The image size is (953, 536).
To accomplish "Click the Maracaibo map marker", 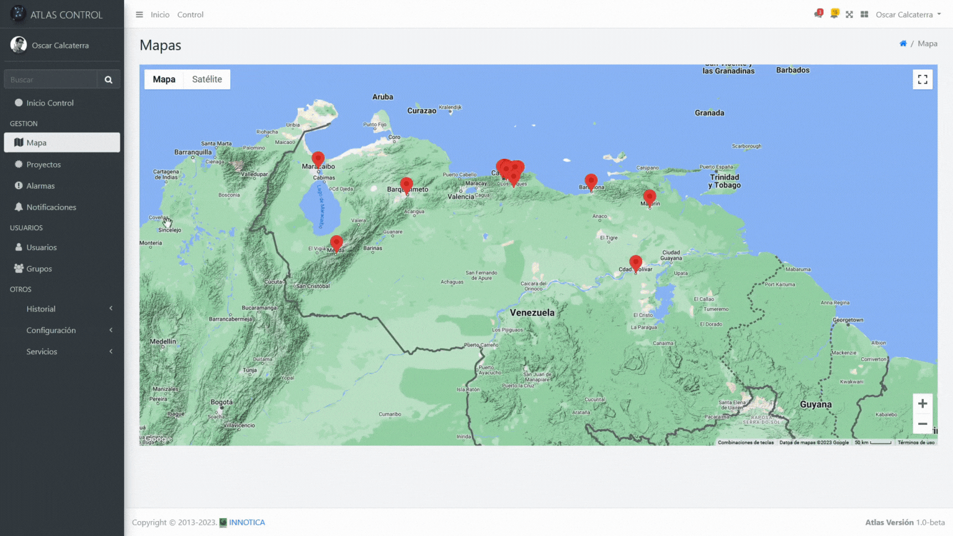I will [318, 159].
